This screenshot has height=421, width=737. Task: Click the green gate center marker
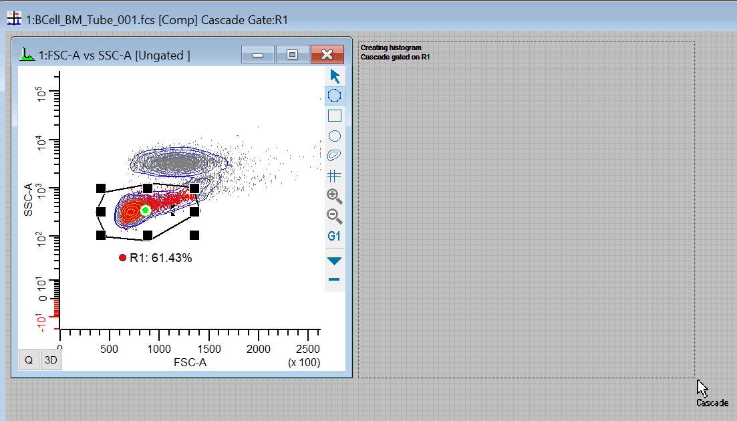tap(145, 210)
